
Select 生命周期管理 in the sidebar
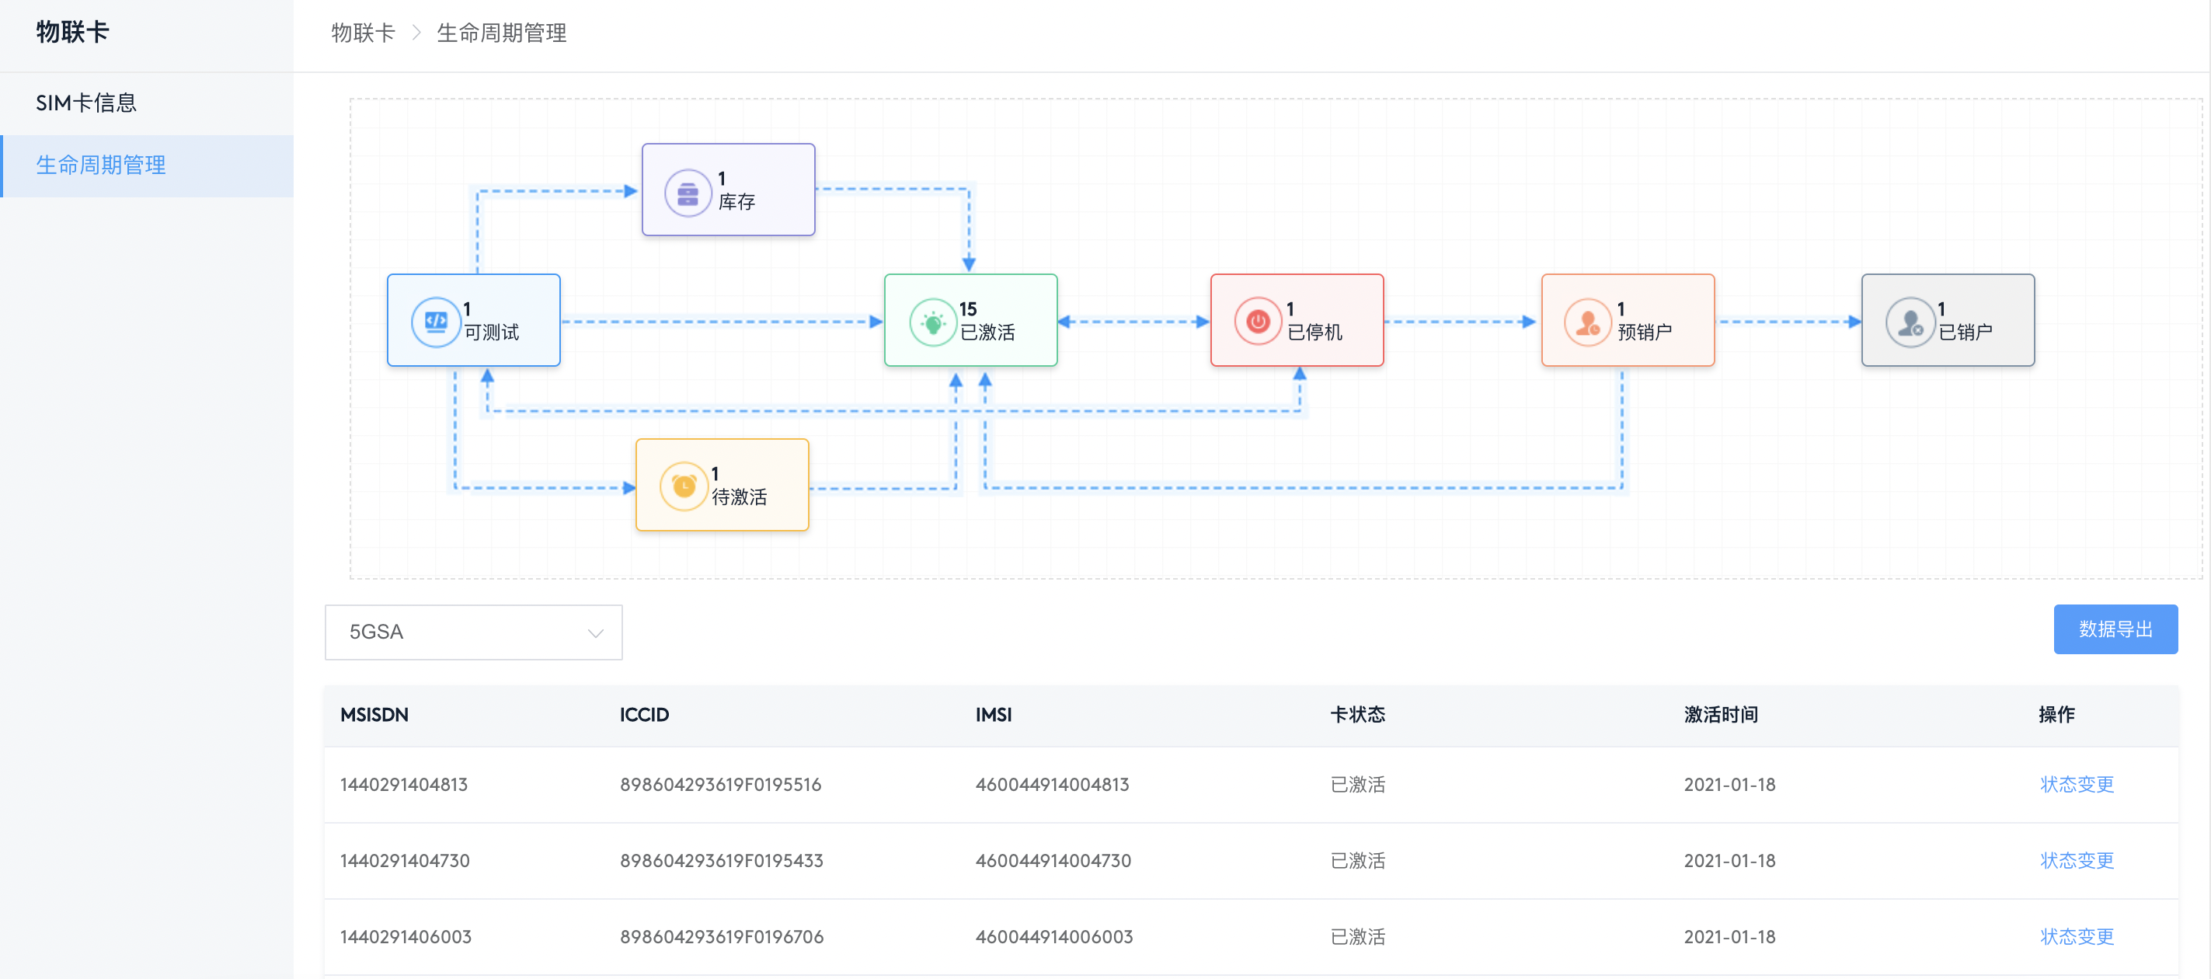click(x=100, y=165)
